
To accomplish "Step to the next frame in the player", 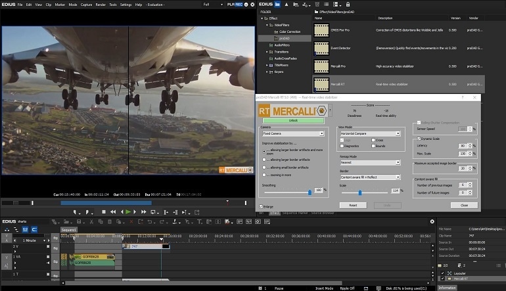I will (x=135, y=212).
